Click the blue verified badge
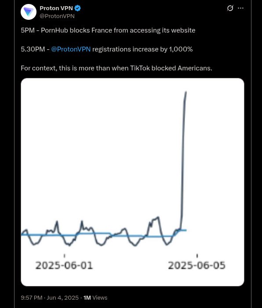 78,8
